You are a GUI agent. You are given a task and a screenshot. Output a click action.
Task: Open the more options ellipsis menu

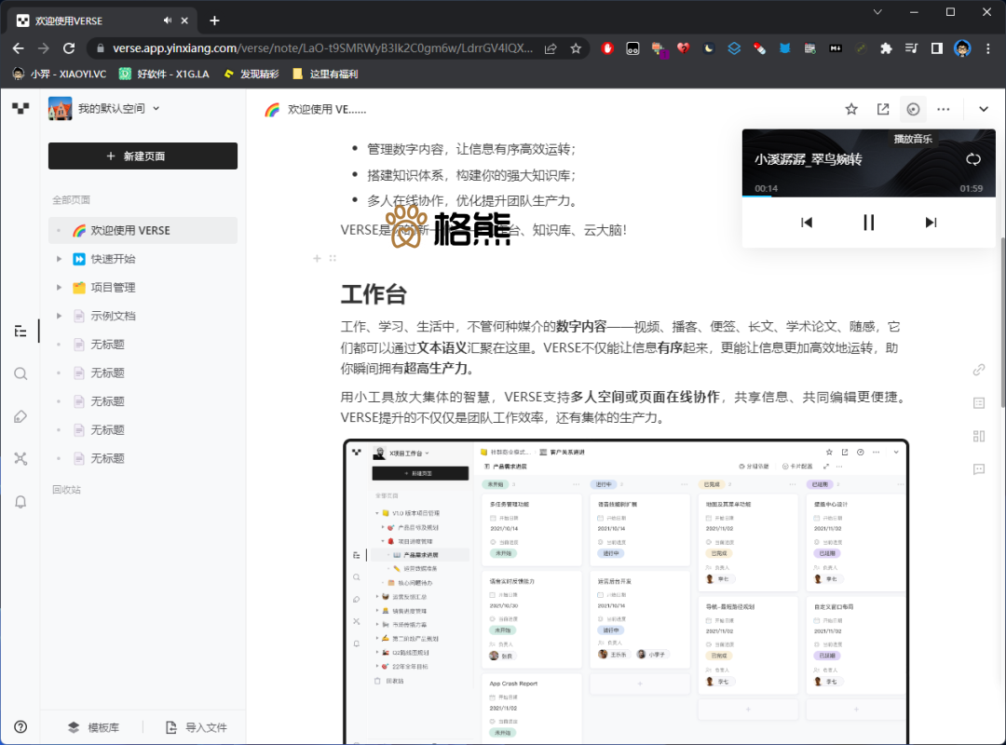[943, 109]
